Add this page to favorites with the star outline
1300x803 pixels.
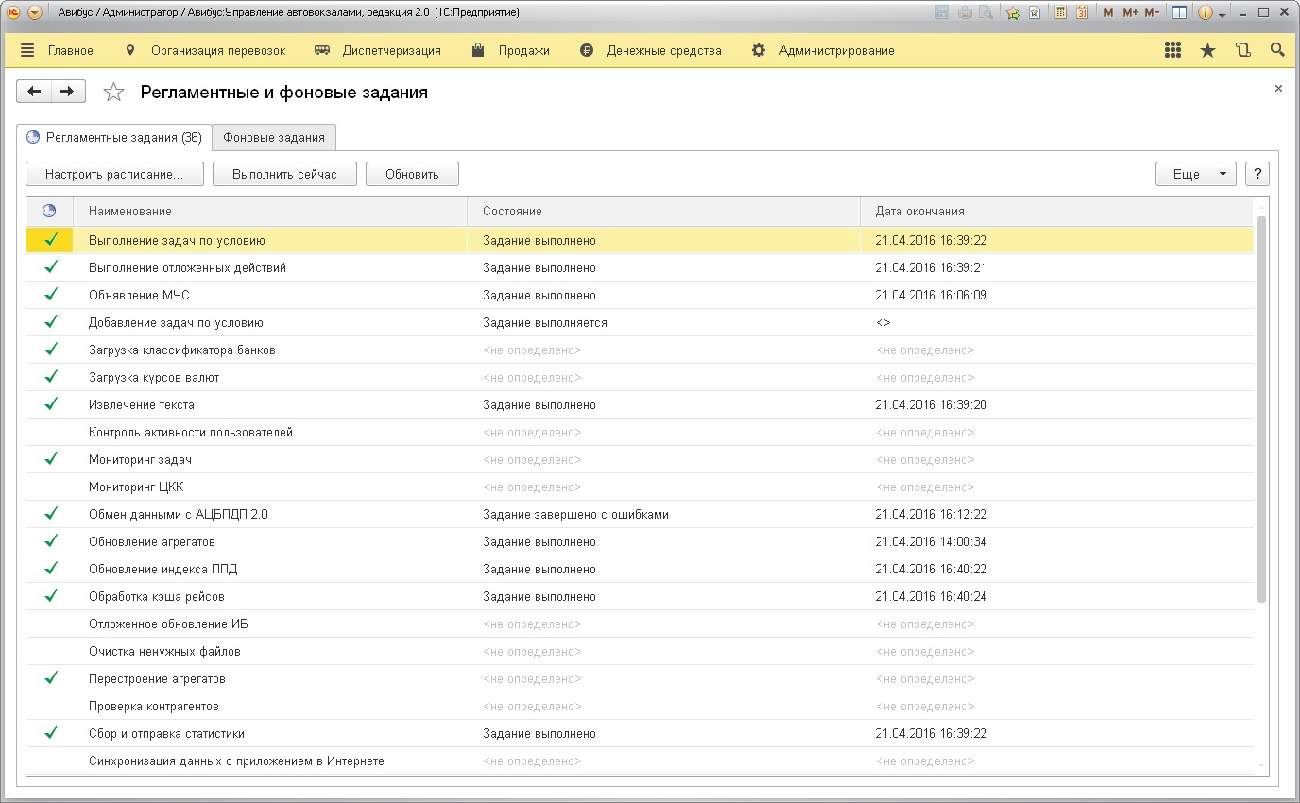(113, 92)
